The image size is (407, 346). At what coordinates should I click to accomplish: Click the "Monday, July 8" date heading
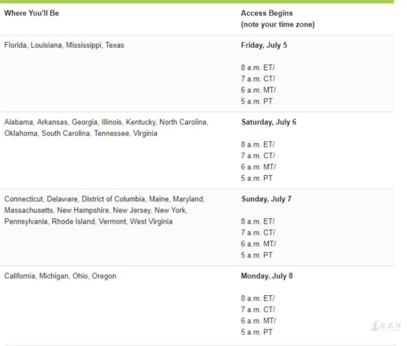266,276
